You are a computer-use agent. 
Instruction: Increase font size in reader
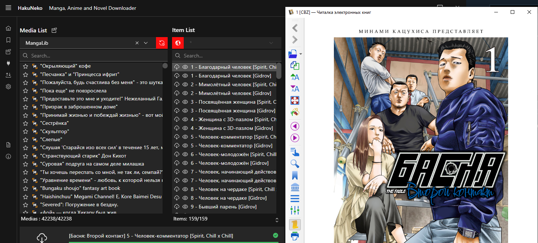(x=295, y=77)
